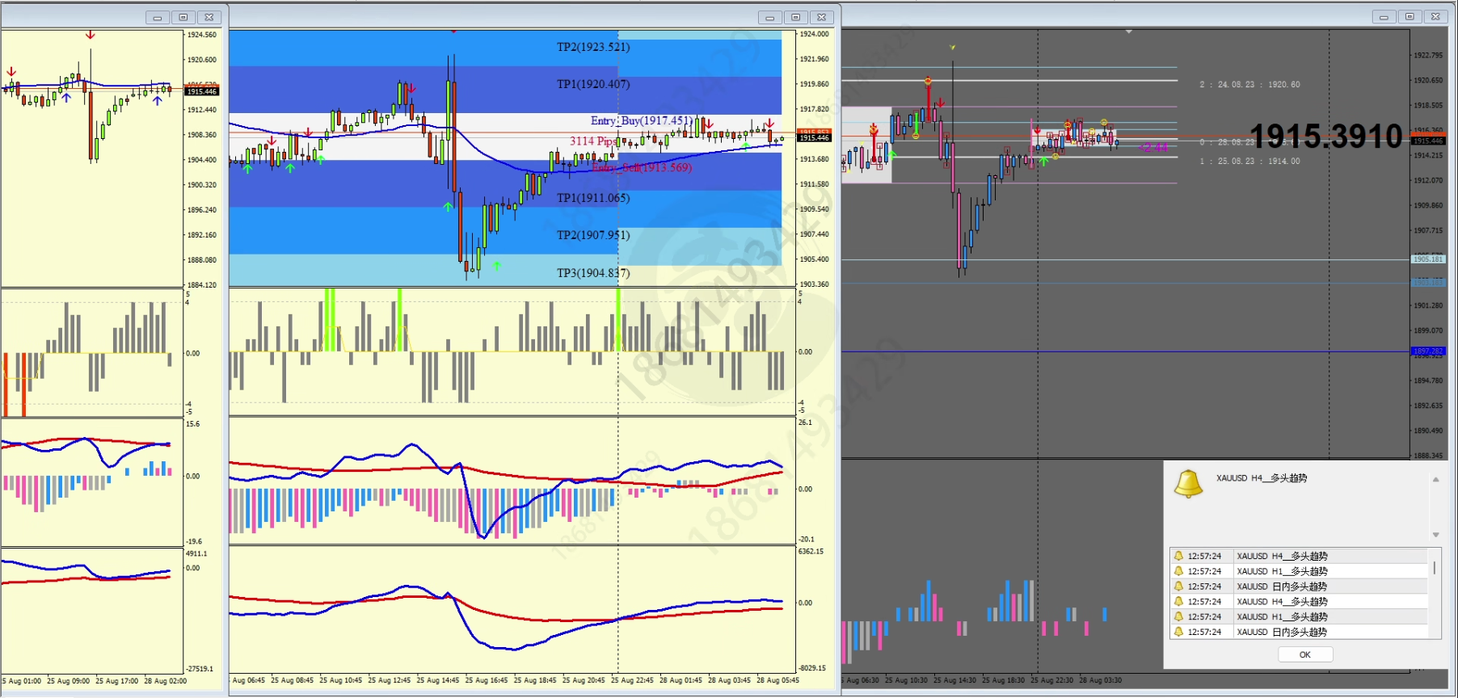The height and width of the screenshot is (698, 1458).
Task: Click the bell icon of the topmost alert row
Action: coord(1178,556)
